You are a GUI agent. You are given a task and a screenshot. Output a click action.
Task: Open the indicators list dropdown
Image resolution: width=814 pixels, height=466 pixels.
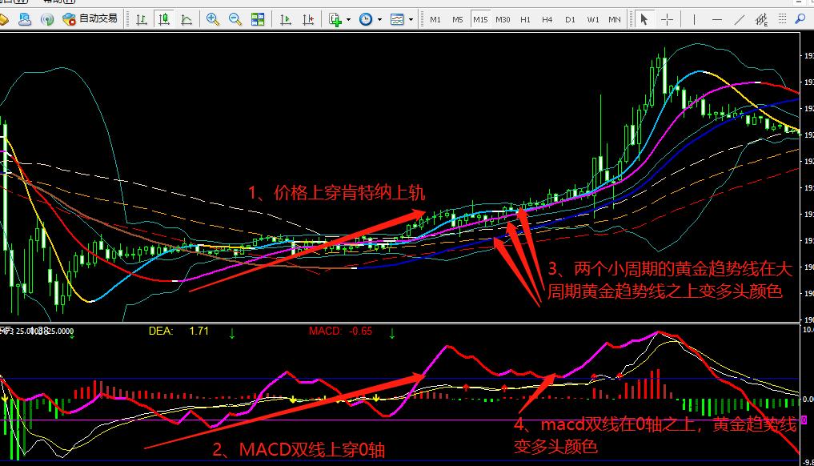409,18
